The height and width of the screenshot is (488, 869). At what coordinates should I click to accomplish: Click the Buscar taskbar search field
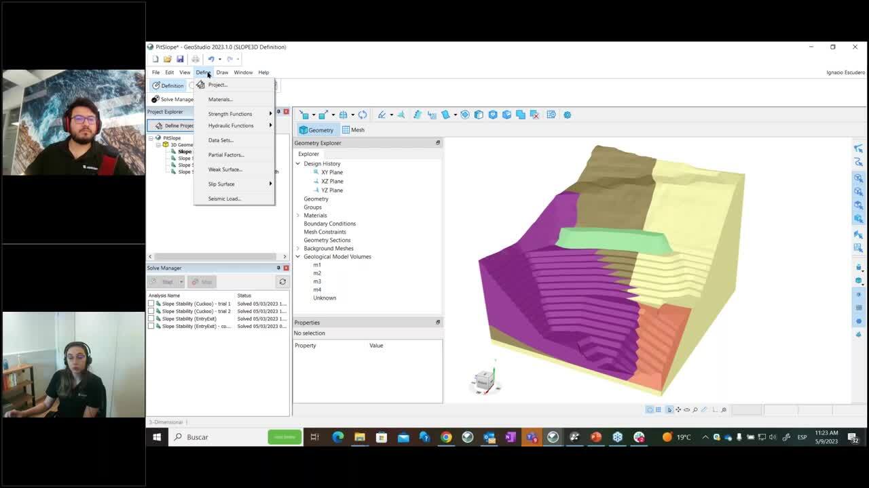pyautogui.click(x=217, y=437)
